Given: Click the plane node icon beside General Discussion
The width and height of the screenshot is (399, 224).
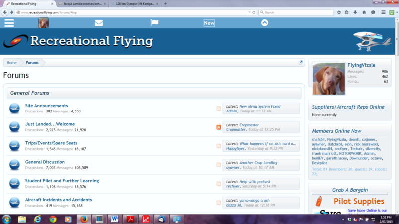Looking at the screenshot, I should (x=14, y=165).
